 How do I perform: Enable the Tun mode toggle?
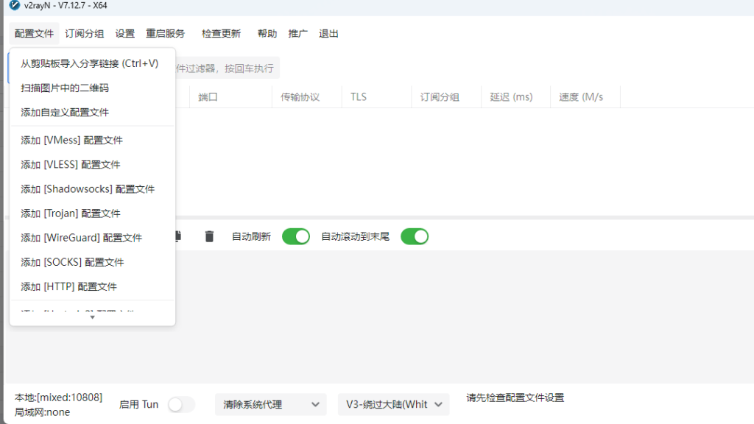tap(180, 404)
